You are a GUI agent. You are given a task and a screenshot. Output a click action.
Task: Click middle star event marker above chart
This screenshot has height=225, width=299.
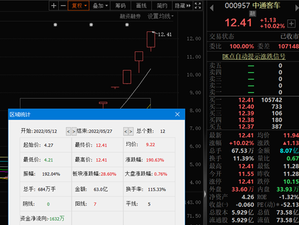(x=91, y=25)
